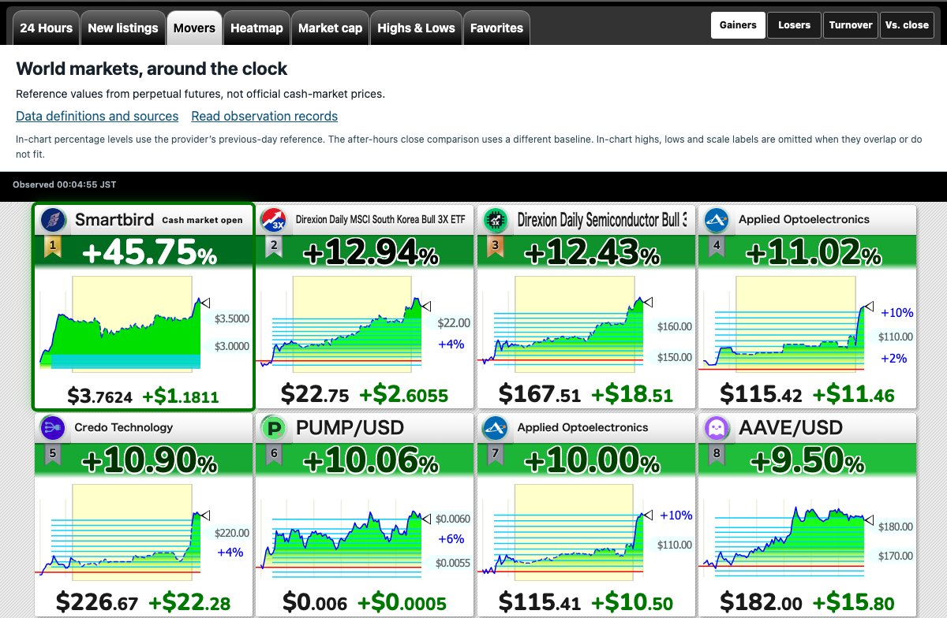Click the AAVE/USD ghost icon
The width and height of the screenshot is (947, 618).
pos(717,428)
